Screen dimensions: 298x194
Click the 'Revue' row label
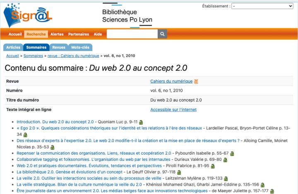point(12,81)
